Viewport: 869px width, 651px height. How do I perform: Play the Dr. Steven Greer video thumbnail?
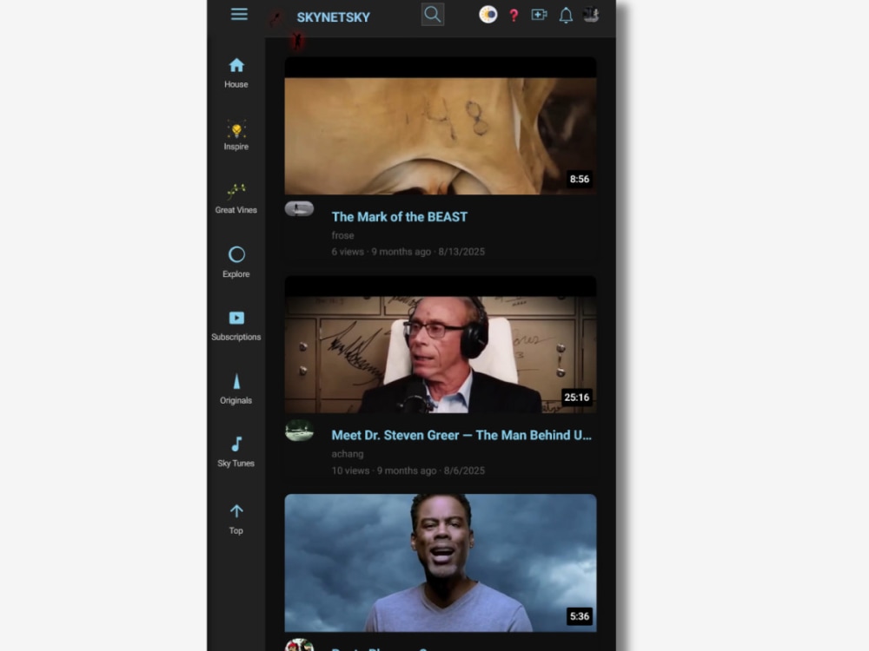click(x=441, y=345)
